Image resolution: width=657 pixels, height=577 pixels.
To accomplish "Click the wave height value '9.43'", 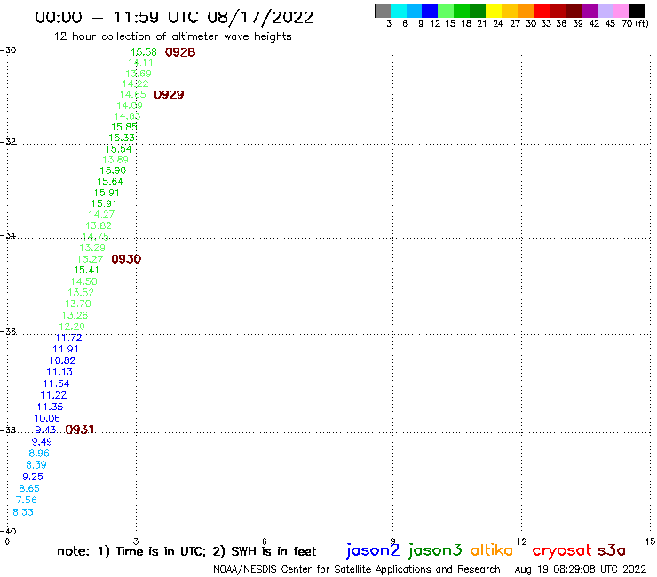I will tap(45, 430).
